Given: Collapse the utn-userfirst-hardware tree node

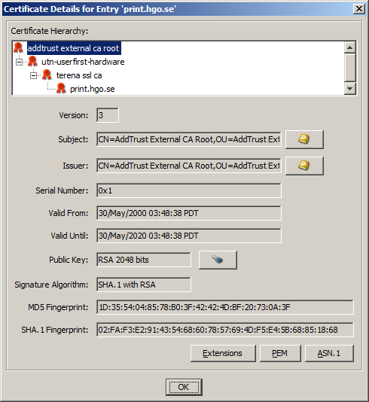Looking at the screenshot, I should (19, 62).
